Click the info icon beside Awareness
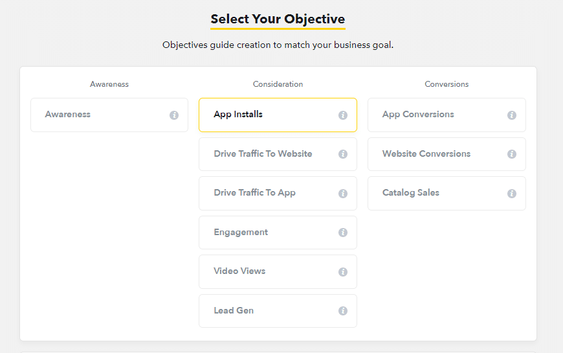The width and height of the screenshot is (563, 353). [174, 115]
